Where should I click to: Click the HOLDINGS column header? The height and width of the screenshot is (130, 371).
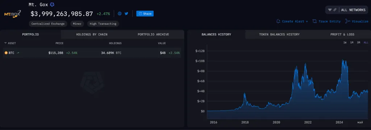(115, 43)
